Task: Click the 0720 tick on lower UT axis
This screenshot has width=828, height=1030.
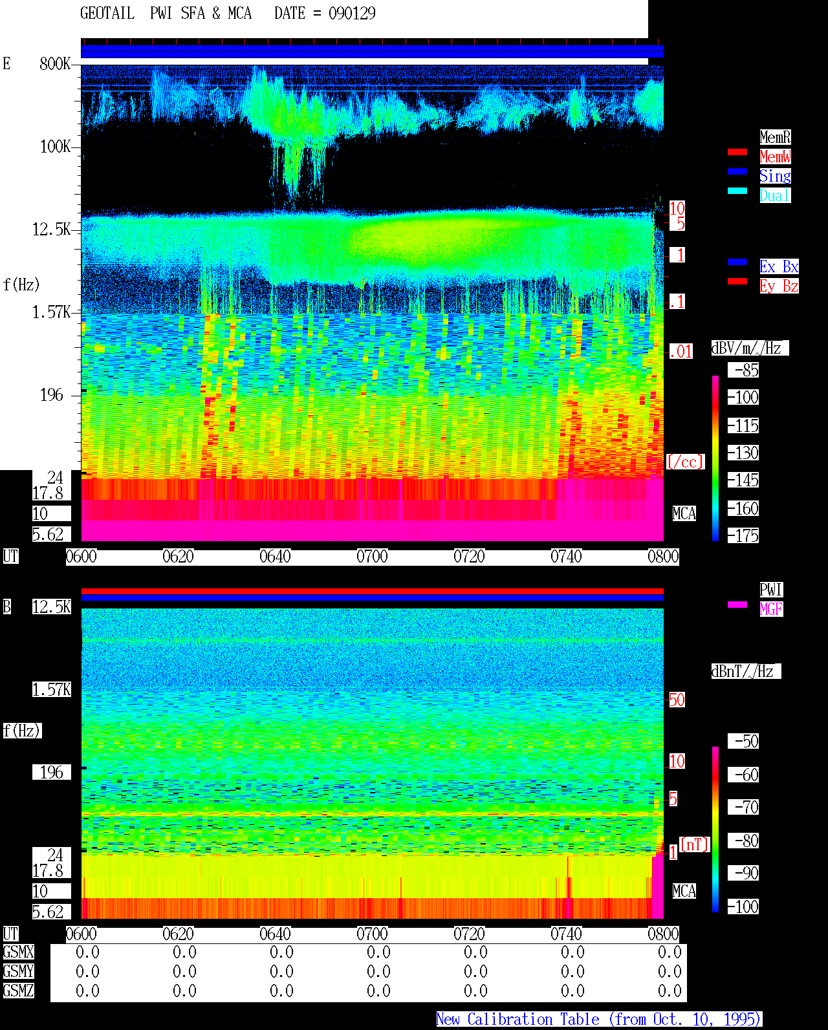Action: pyautogui.click(x=469, y=934)
